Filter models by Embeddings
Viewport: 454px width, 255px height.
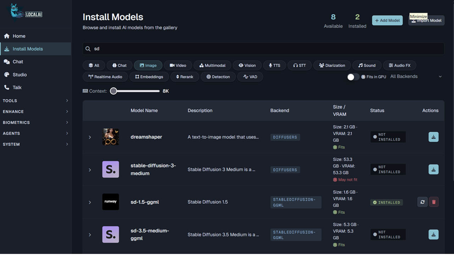pyautogui.click(x=149, y=77)
